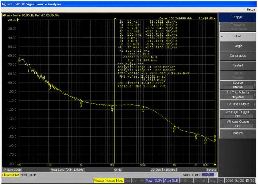Click active marker 9 at 20 MHz
The image size is (258, 185).
[x=215, y=139]
